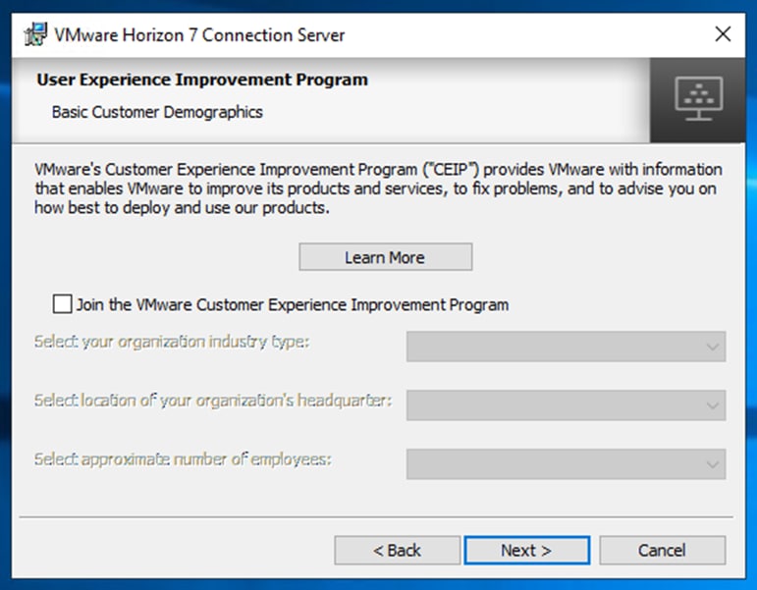The image size is (757, 590).
Task: Click the installer icon in the title bar
Action: [x=35, y=34]
